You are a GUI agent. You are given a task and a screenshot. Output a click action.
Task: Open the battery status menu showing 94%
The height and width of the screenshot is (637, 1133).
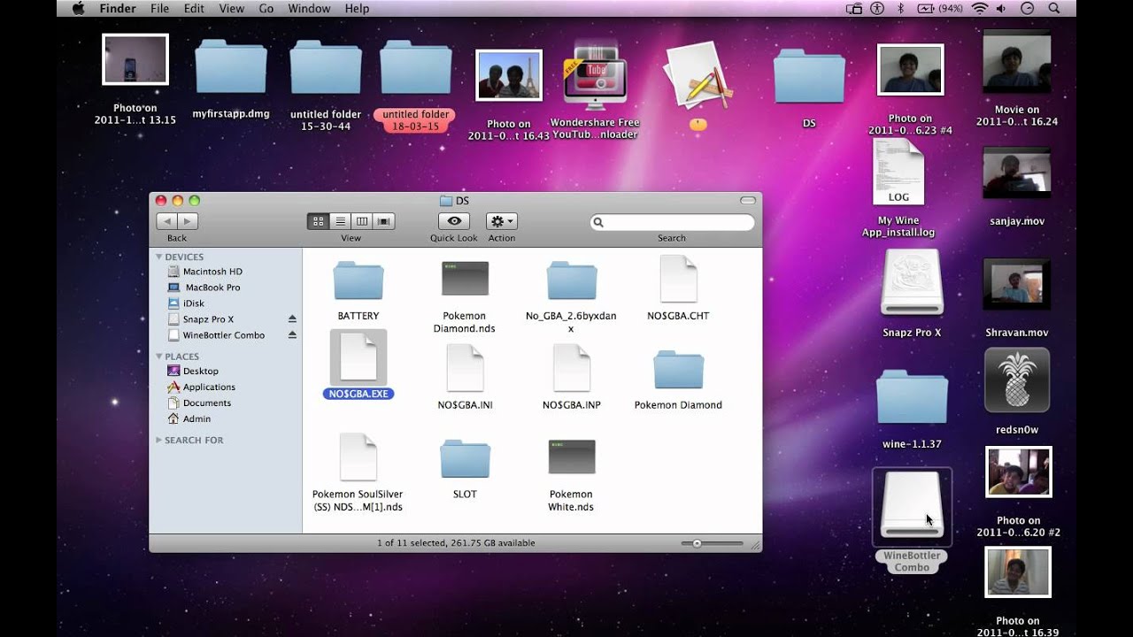click(x=939, y=8)
